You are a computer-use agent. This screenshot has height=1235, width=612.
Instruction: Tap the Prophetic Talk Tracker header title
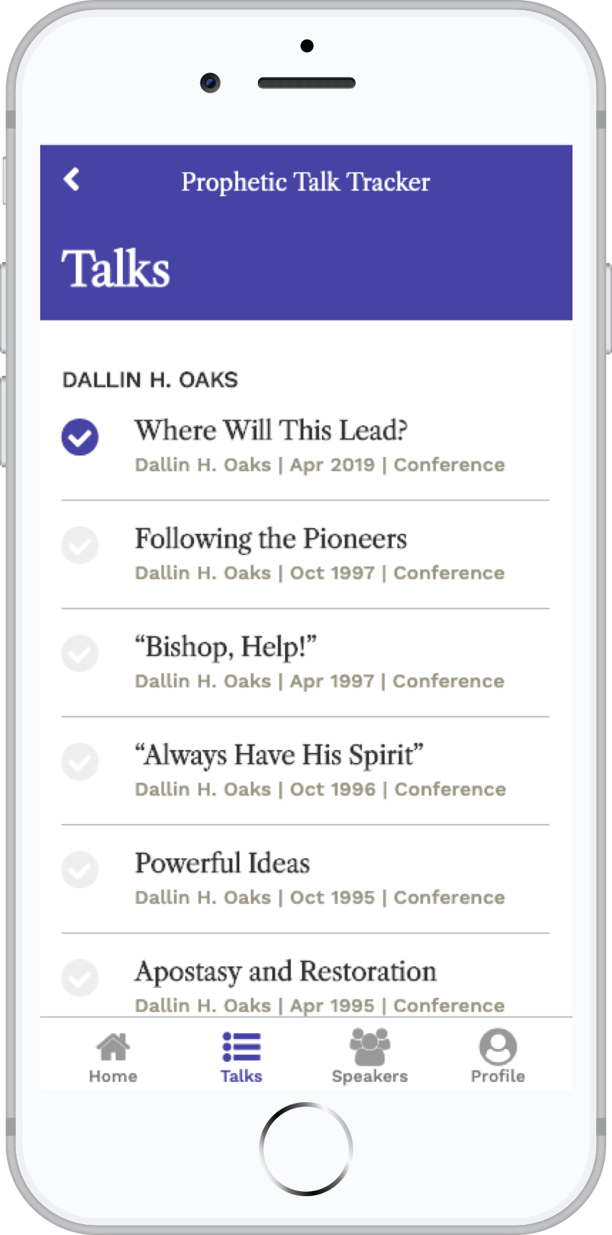coord(305,182)
